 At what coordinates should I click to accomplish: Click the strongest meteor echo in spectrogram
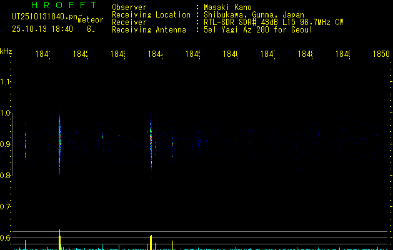[60, 141]
